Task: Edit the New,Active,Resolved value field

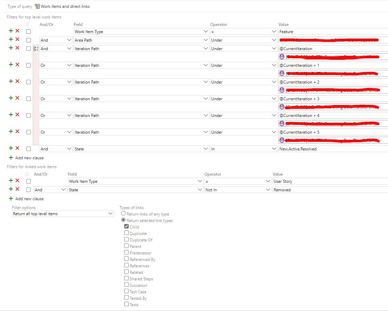Action: [x=333, y=149]
